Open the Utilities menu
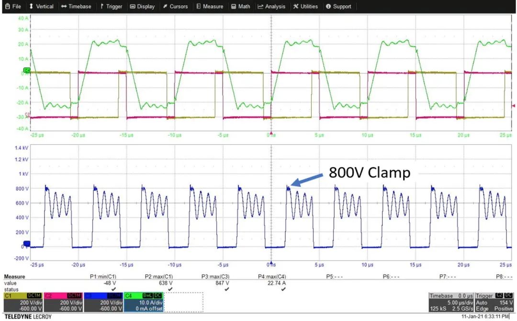Viewport: 517px width, 321px height. pos(305,6)
